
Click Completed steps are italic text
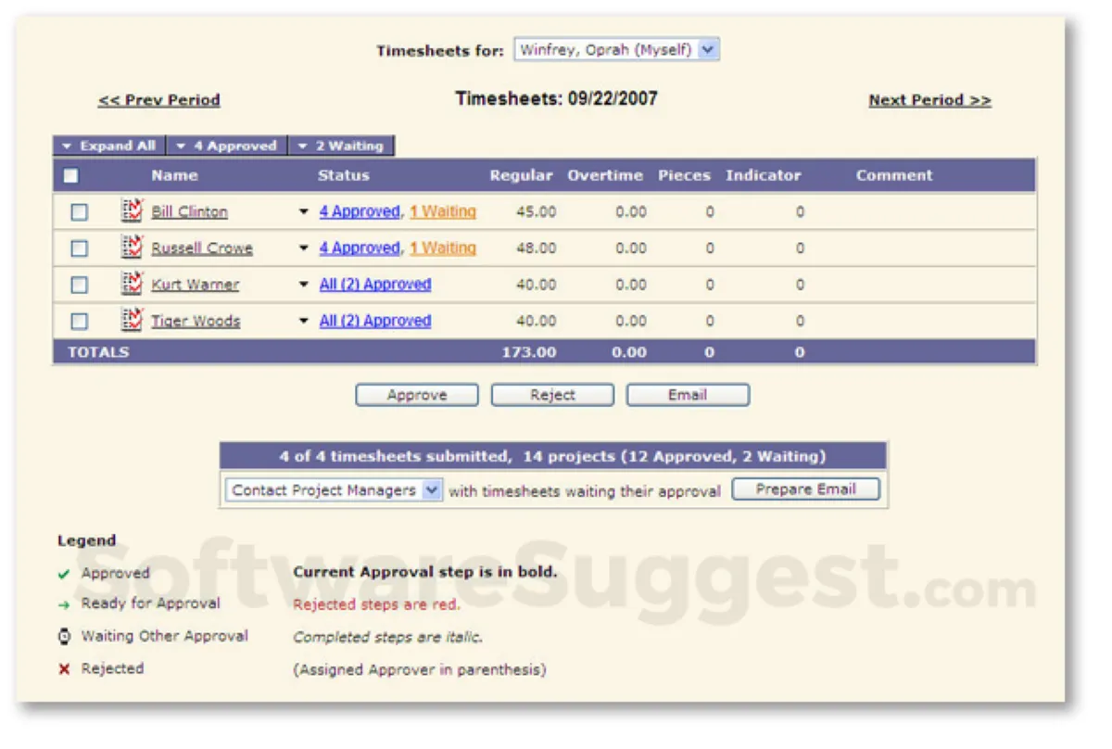click(387, 637)
